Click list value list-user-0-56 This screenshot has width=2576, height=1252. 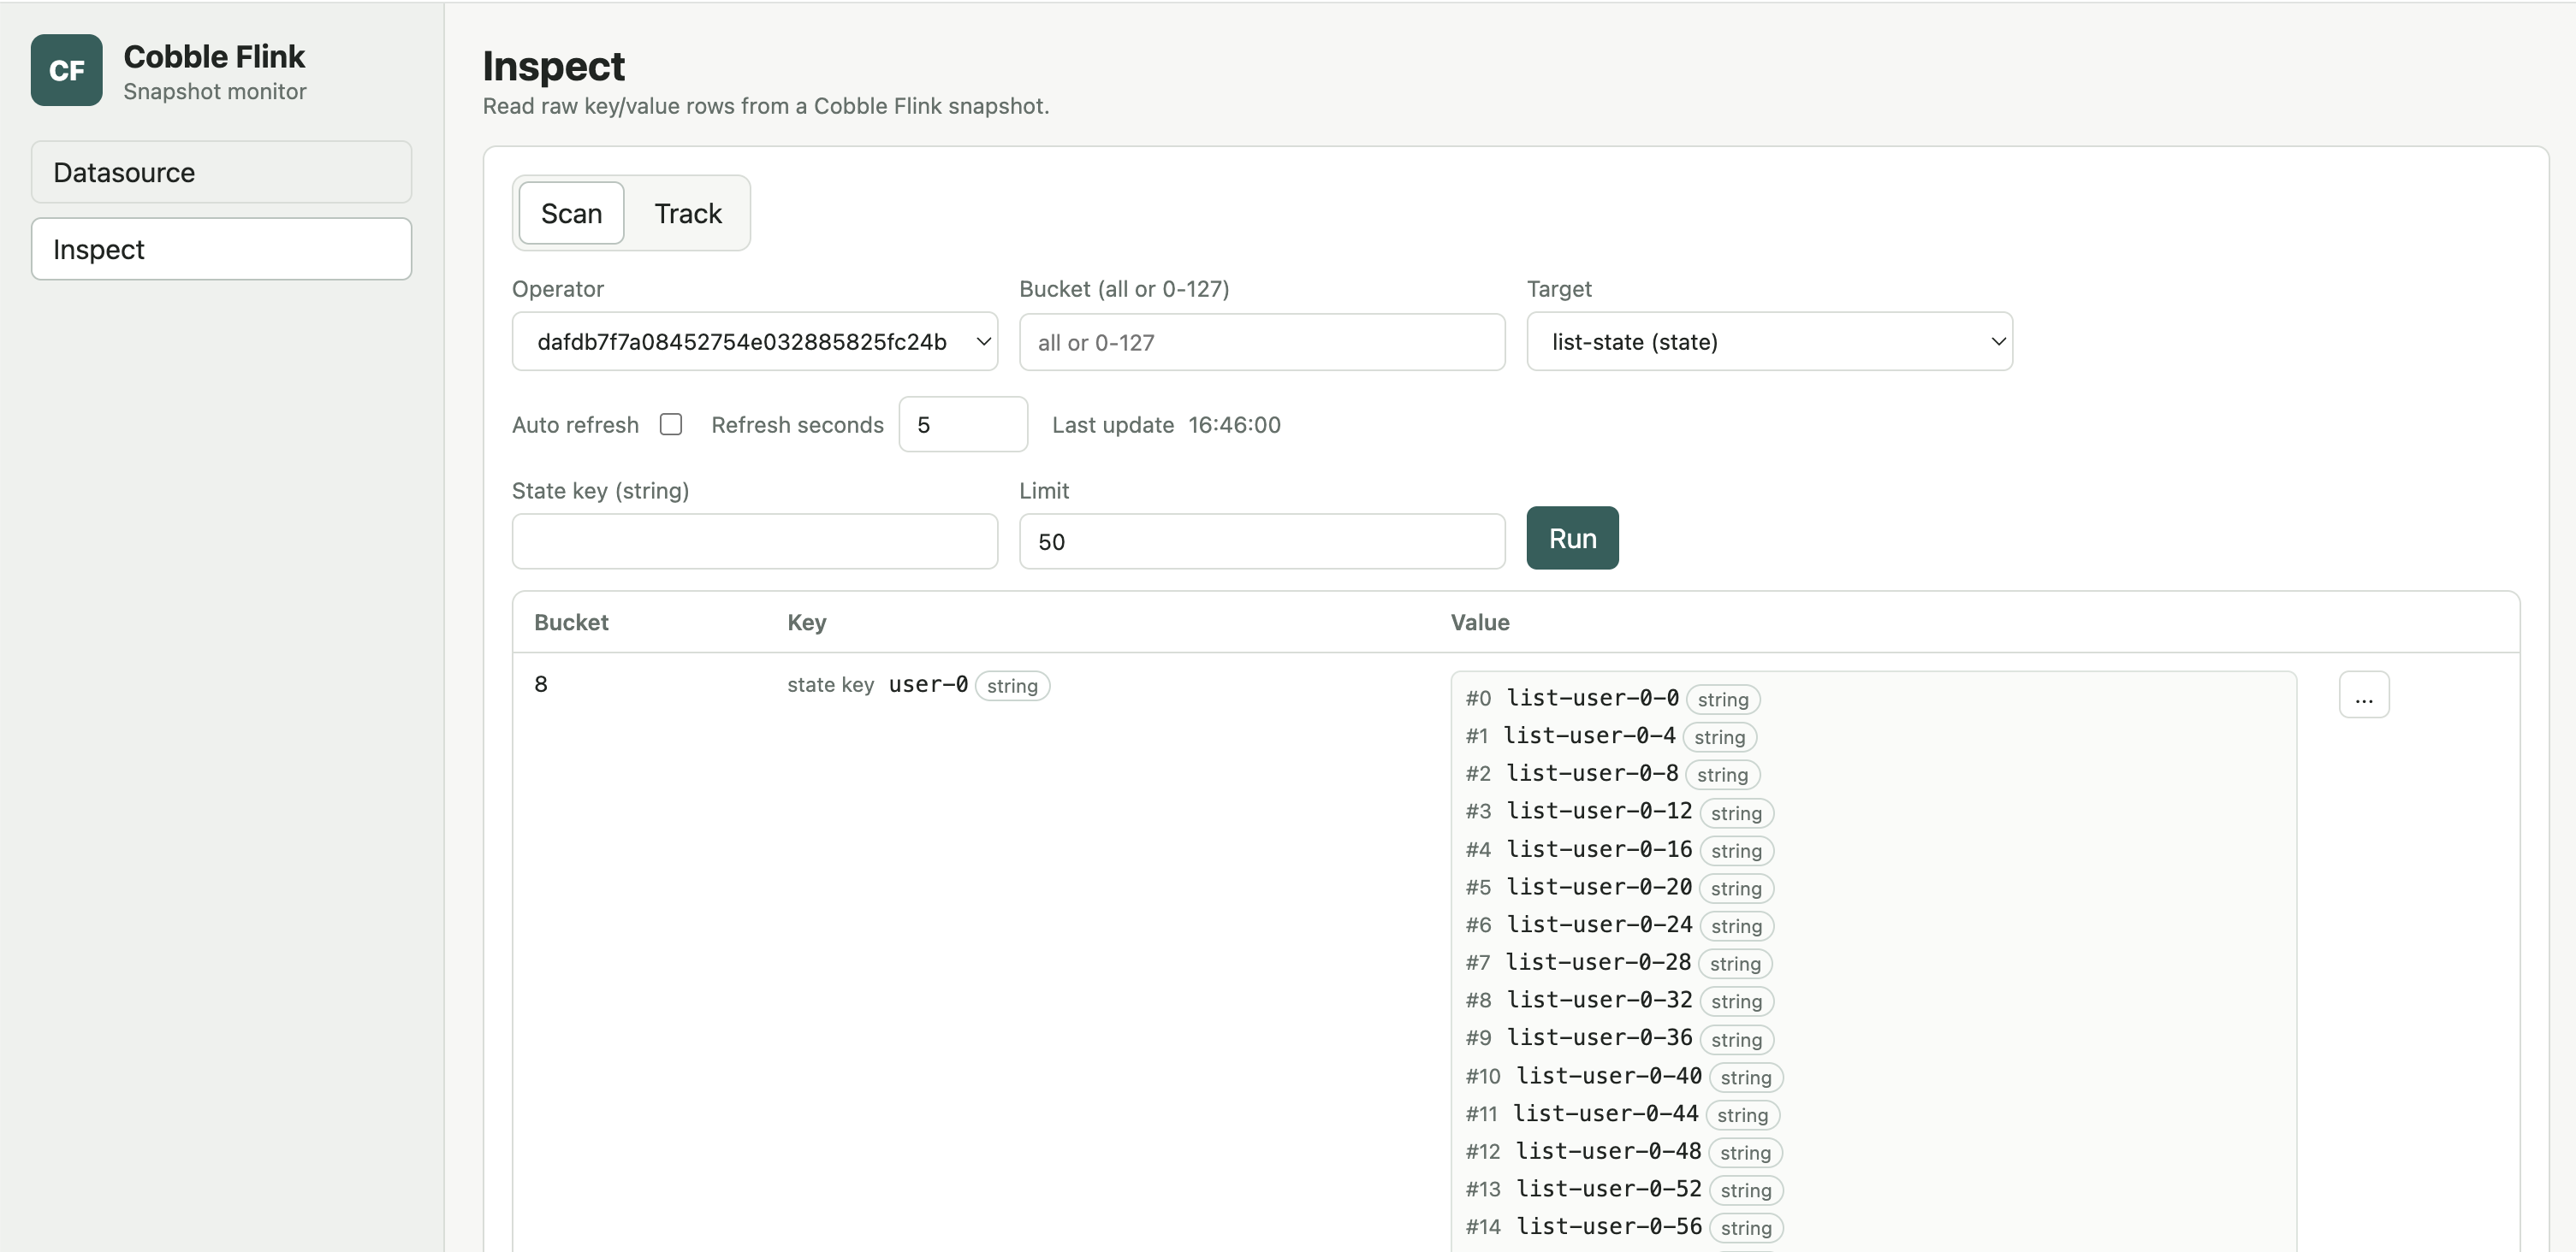[x=1609, y=1228]
